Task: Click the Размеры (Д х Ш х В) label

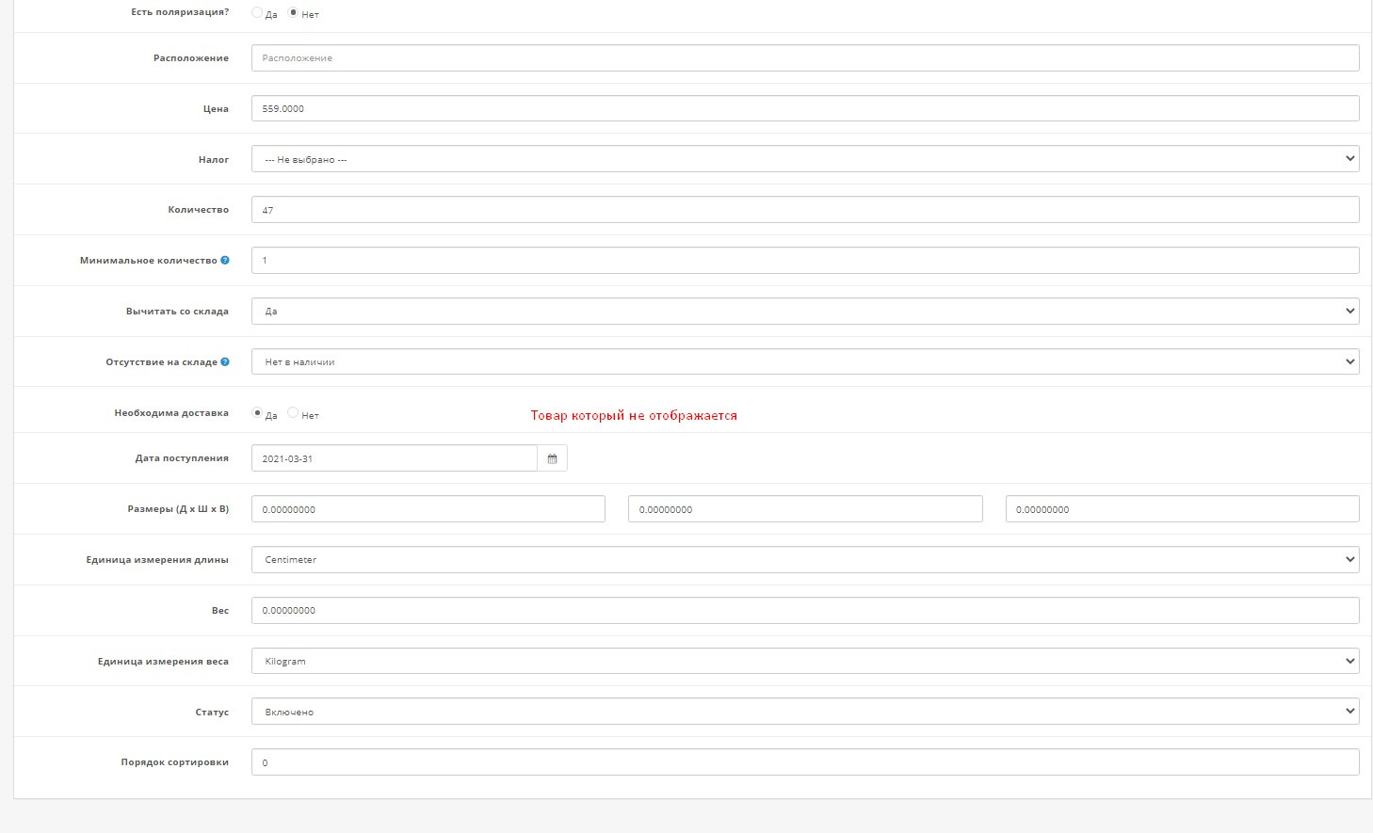Action: 178,509
